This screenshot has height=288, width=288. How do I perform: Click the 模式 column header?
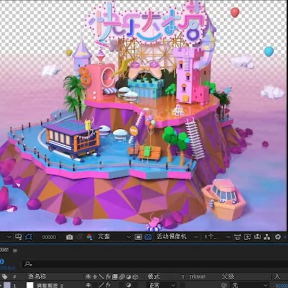click(154, 276)
